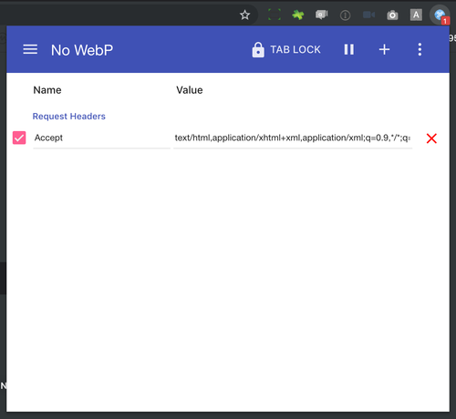Open the hamburger profile menu
456x419 pixels.
(x=30, y=49)
